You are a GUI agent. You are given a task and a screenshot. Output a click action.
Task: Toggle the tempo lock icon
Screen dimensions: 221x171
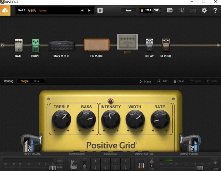coord(142,10)
